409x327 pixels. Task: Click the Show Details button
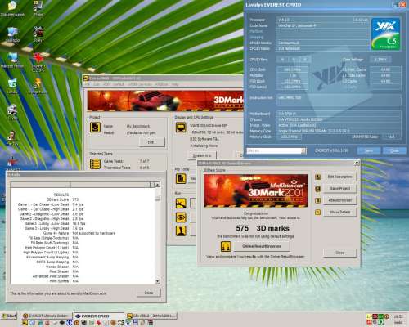tap(339, 212)
